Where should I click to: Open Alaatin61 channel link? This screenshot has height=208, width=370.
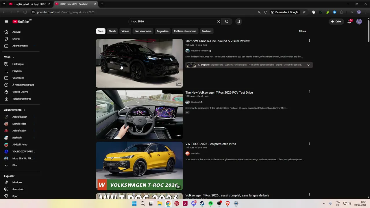195,102
